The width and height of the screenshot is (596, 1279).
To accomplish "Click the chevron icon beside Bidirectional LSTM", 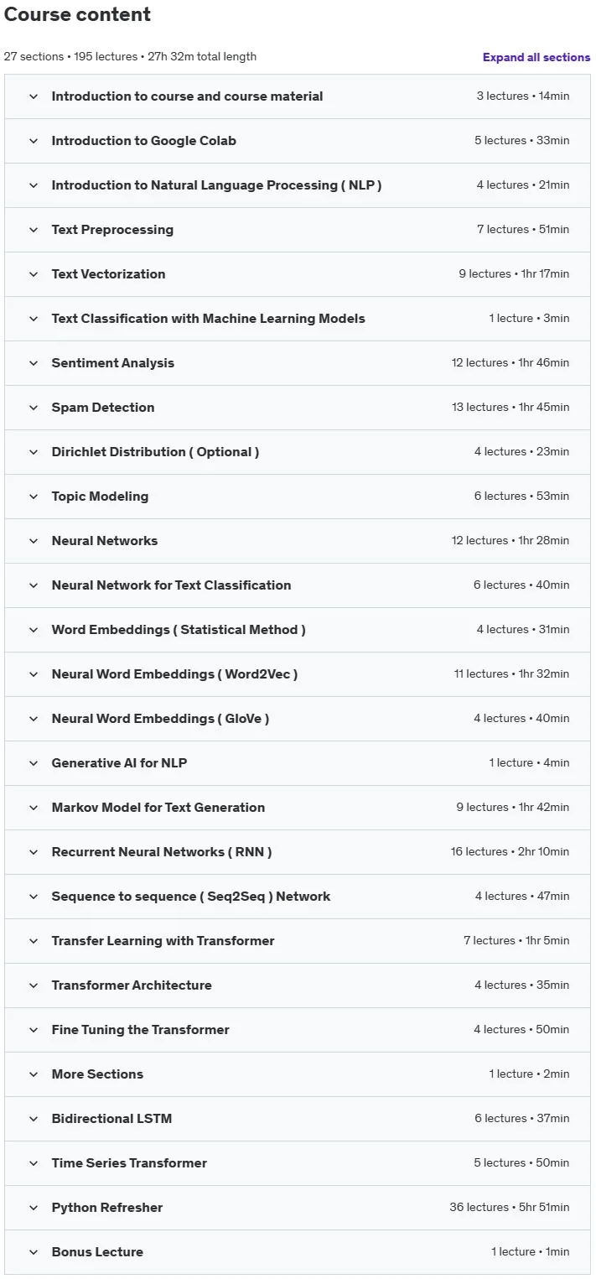I will point(34,1119).
